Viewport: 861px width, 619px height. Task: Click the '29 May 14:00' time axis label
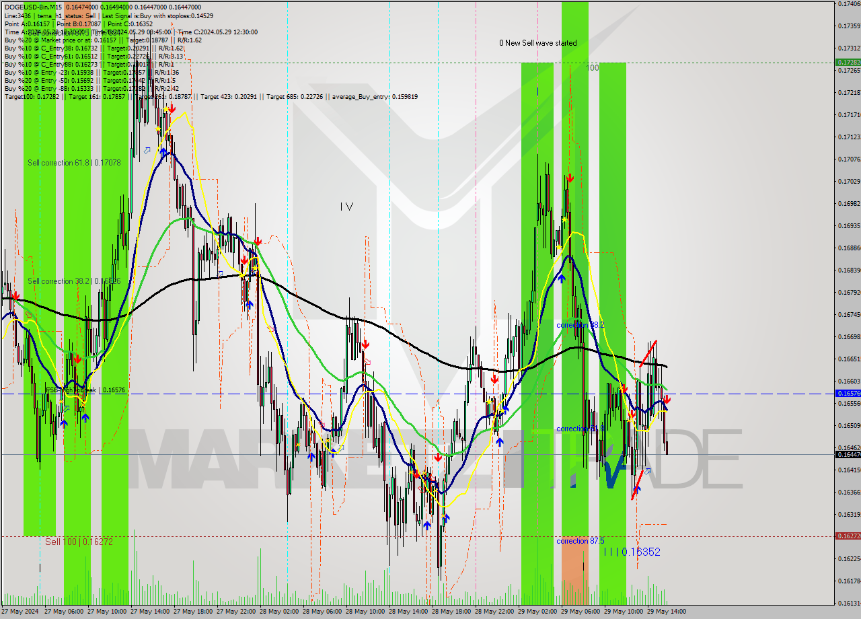coord(667,612)
